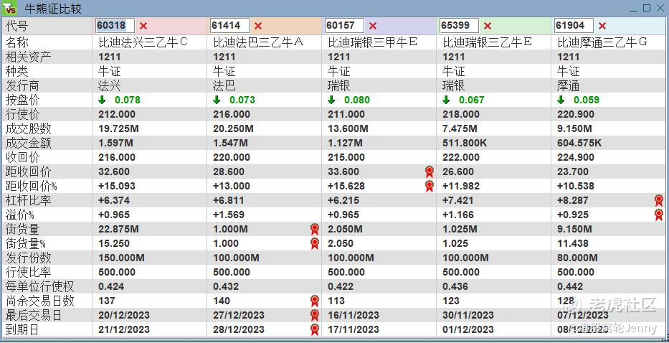Select the 收回价 row label
This screenshot has height=343, width=669.
[22, 157]
